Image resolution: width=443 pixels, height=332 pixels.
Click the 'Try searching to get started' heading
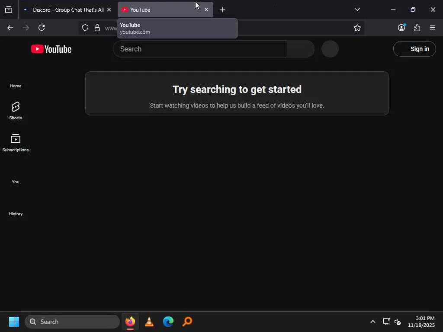[237, 89]
